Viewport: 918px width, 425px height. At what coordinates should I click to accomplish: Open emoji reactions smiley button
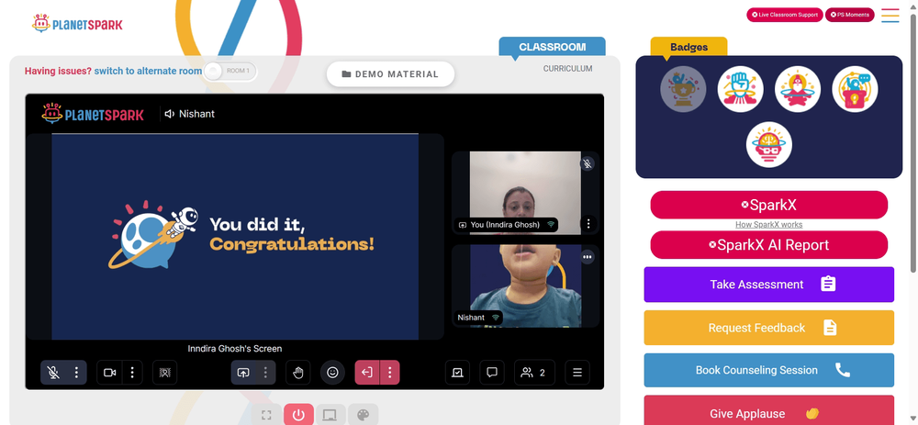click(332, 373)
